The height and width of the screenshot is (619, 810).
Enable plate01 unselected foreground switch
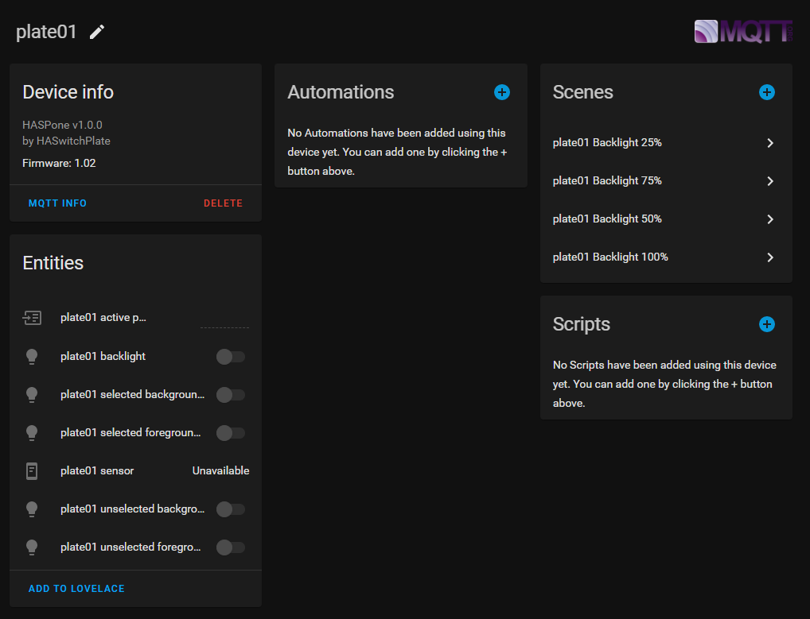(x=231, y=547)
